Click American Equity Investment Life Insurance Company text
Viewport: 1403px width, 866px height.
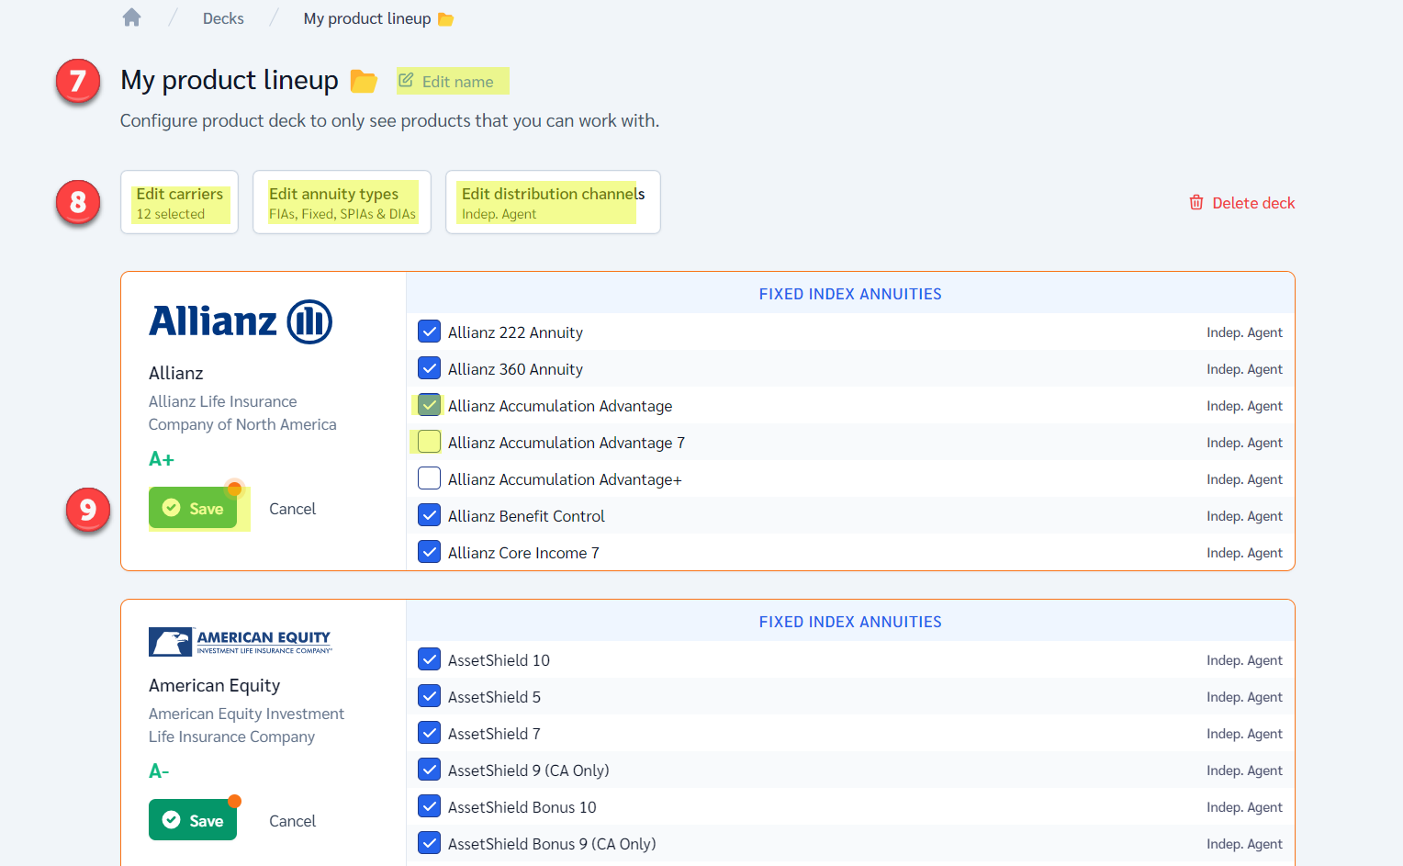click(x=246, y=725)
